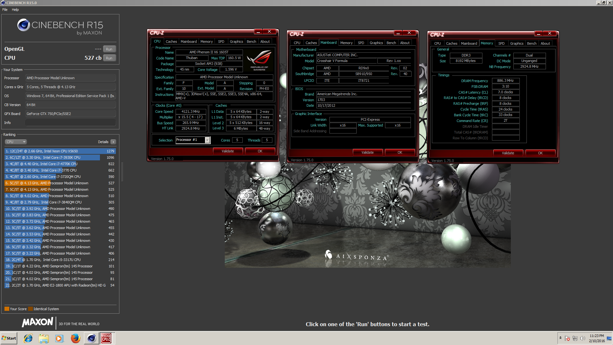Image resolution: width=613 pixels, height=345 pixels.
Task: Click the Info input field
Action: pyautogui.click(x=70, y=123)
